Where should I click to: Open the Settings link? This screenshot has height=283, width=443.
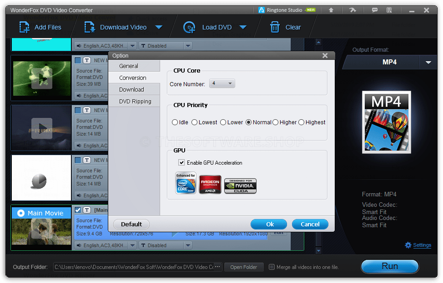tap(422, 245)
